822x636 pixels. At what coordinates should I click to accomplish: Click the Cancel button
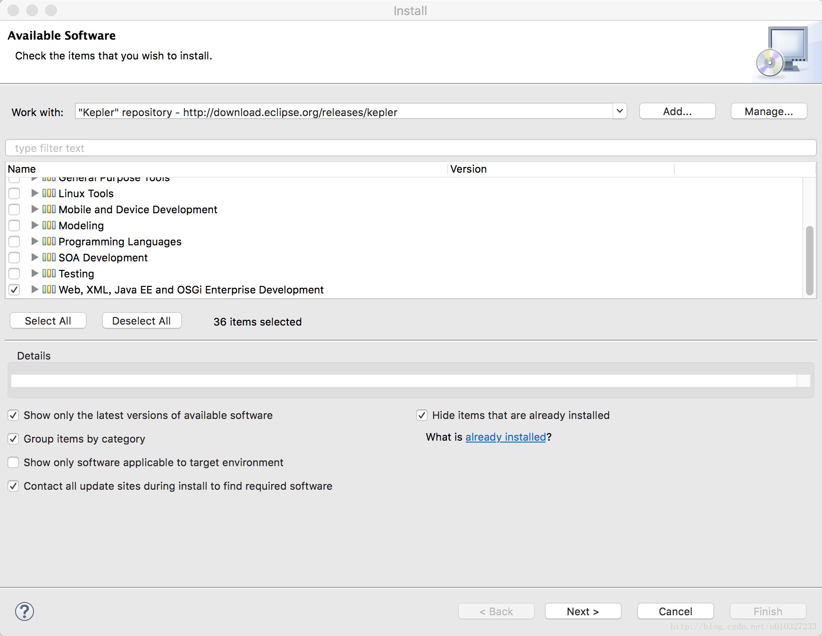675,611
